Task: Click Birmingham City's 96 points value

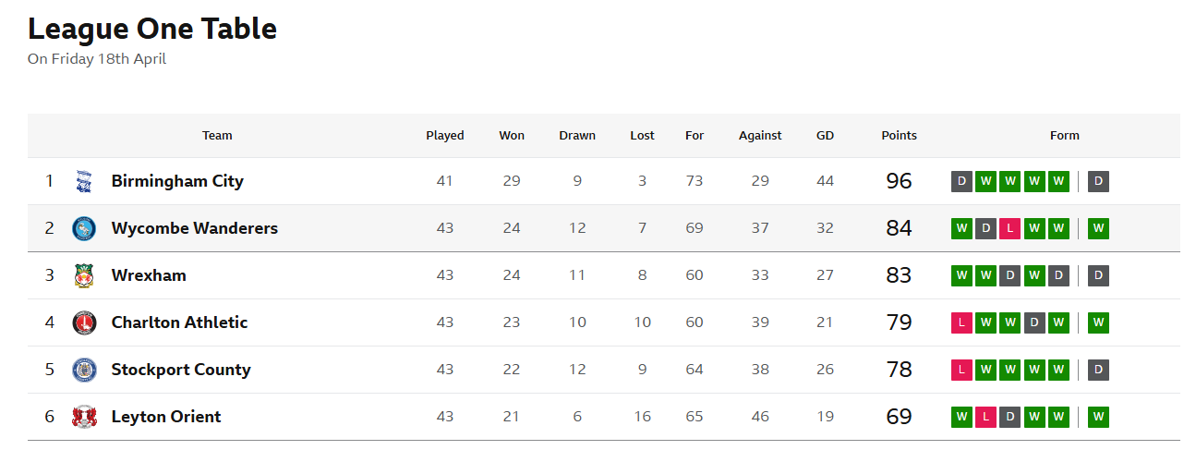Action: point(899,181)
